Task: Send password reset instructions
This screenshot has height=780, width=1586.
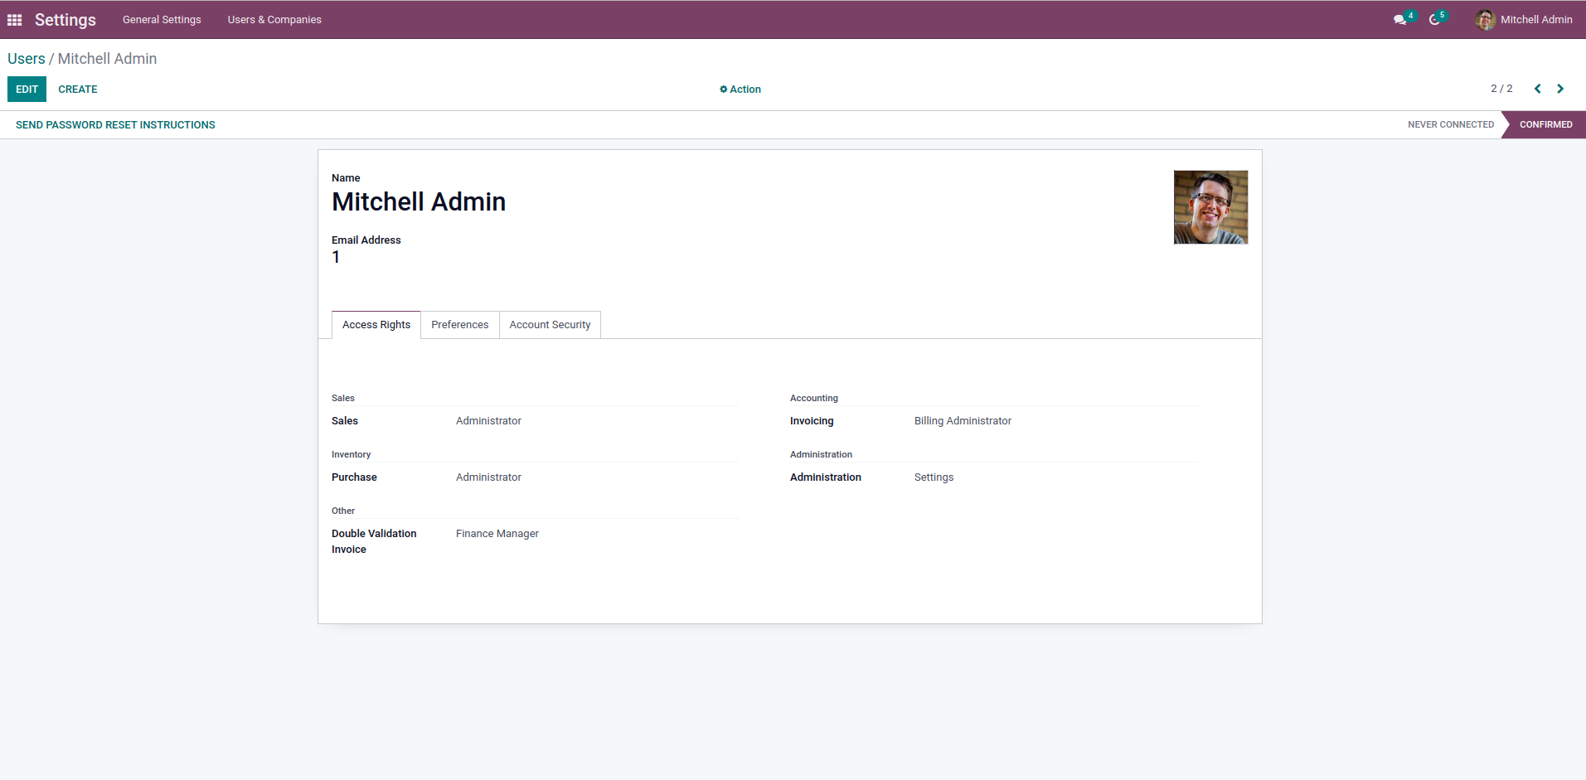Action: pyautogui.click(x=115, y=125)
